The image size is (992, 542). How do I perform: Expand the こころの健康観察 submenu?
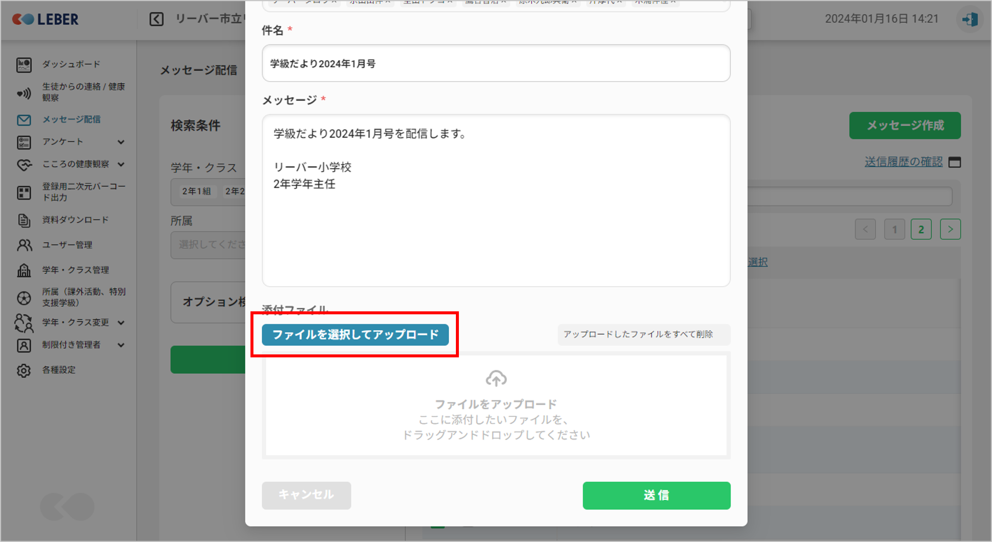[x=121, y=164]
